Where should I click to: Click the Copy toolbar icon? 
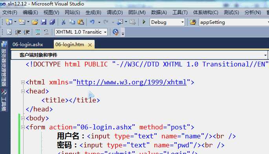(72, 22)
